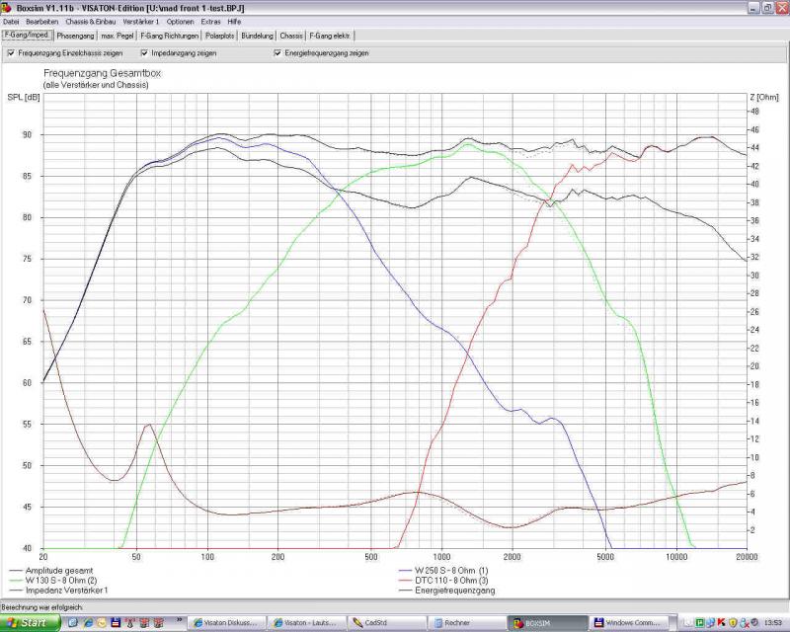Open the Datei menu
This screenshot has height=632, width=790.
(11, 21)
